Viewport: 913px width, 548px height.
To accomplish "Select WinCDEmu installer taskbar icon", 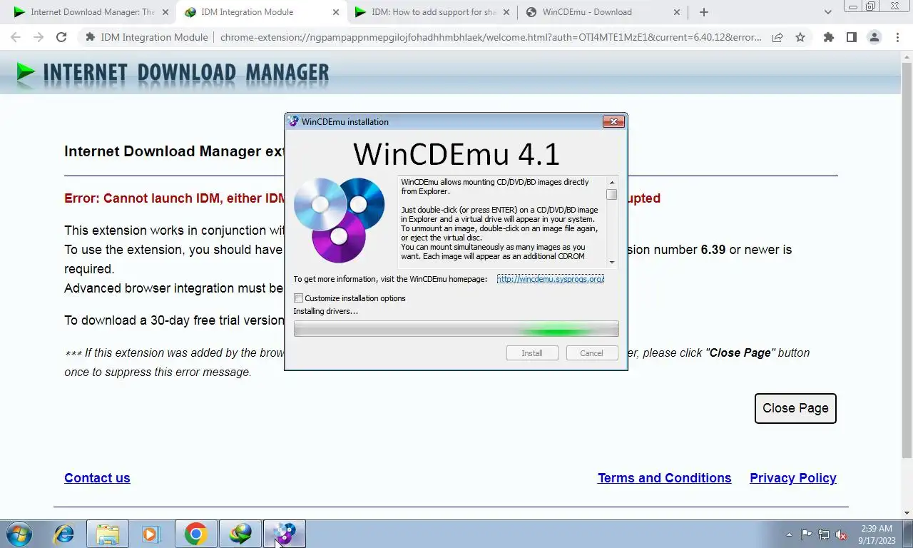I will coord(284,534).
